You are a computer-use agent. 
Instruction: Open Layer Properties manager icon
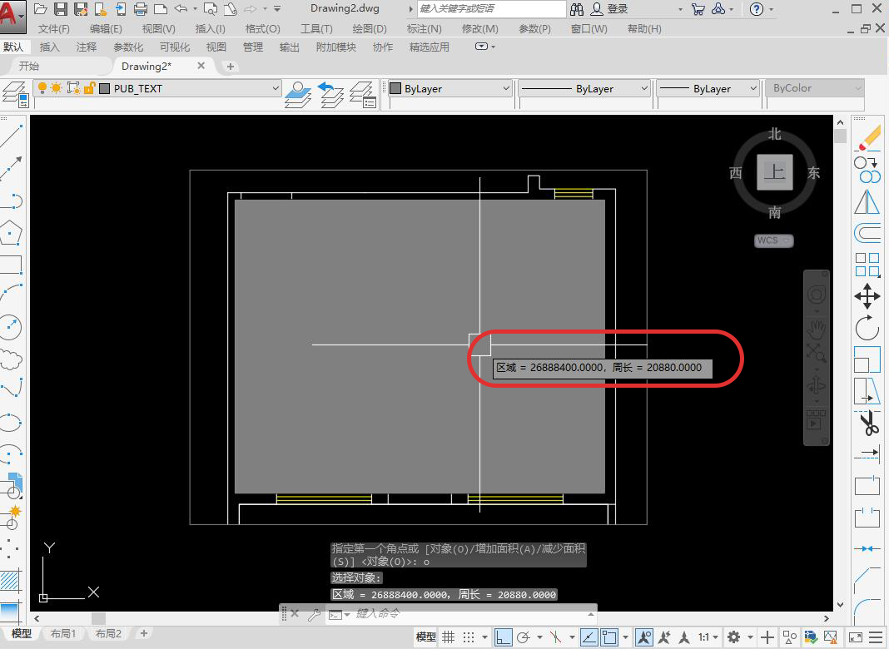15,94
